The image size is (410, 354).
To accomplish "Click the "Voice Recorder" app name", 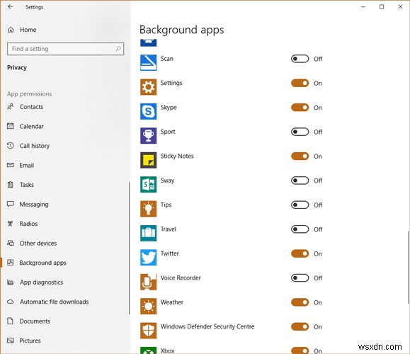I will pos(181,278).
